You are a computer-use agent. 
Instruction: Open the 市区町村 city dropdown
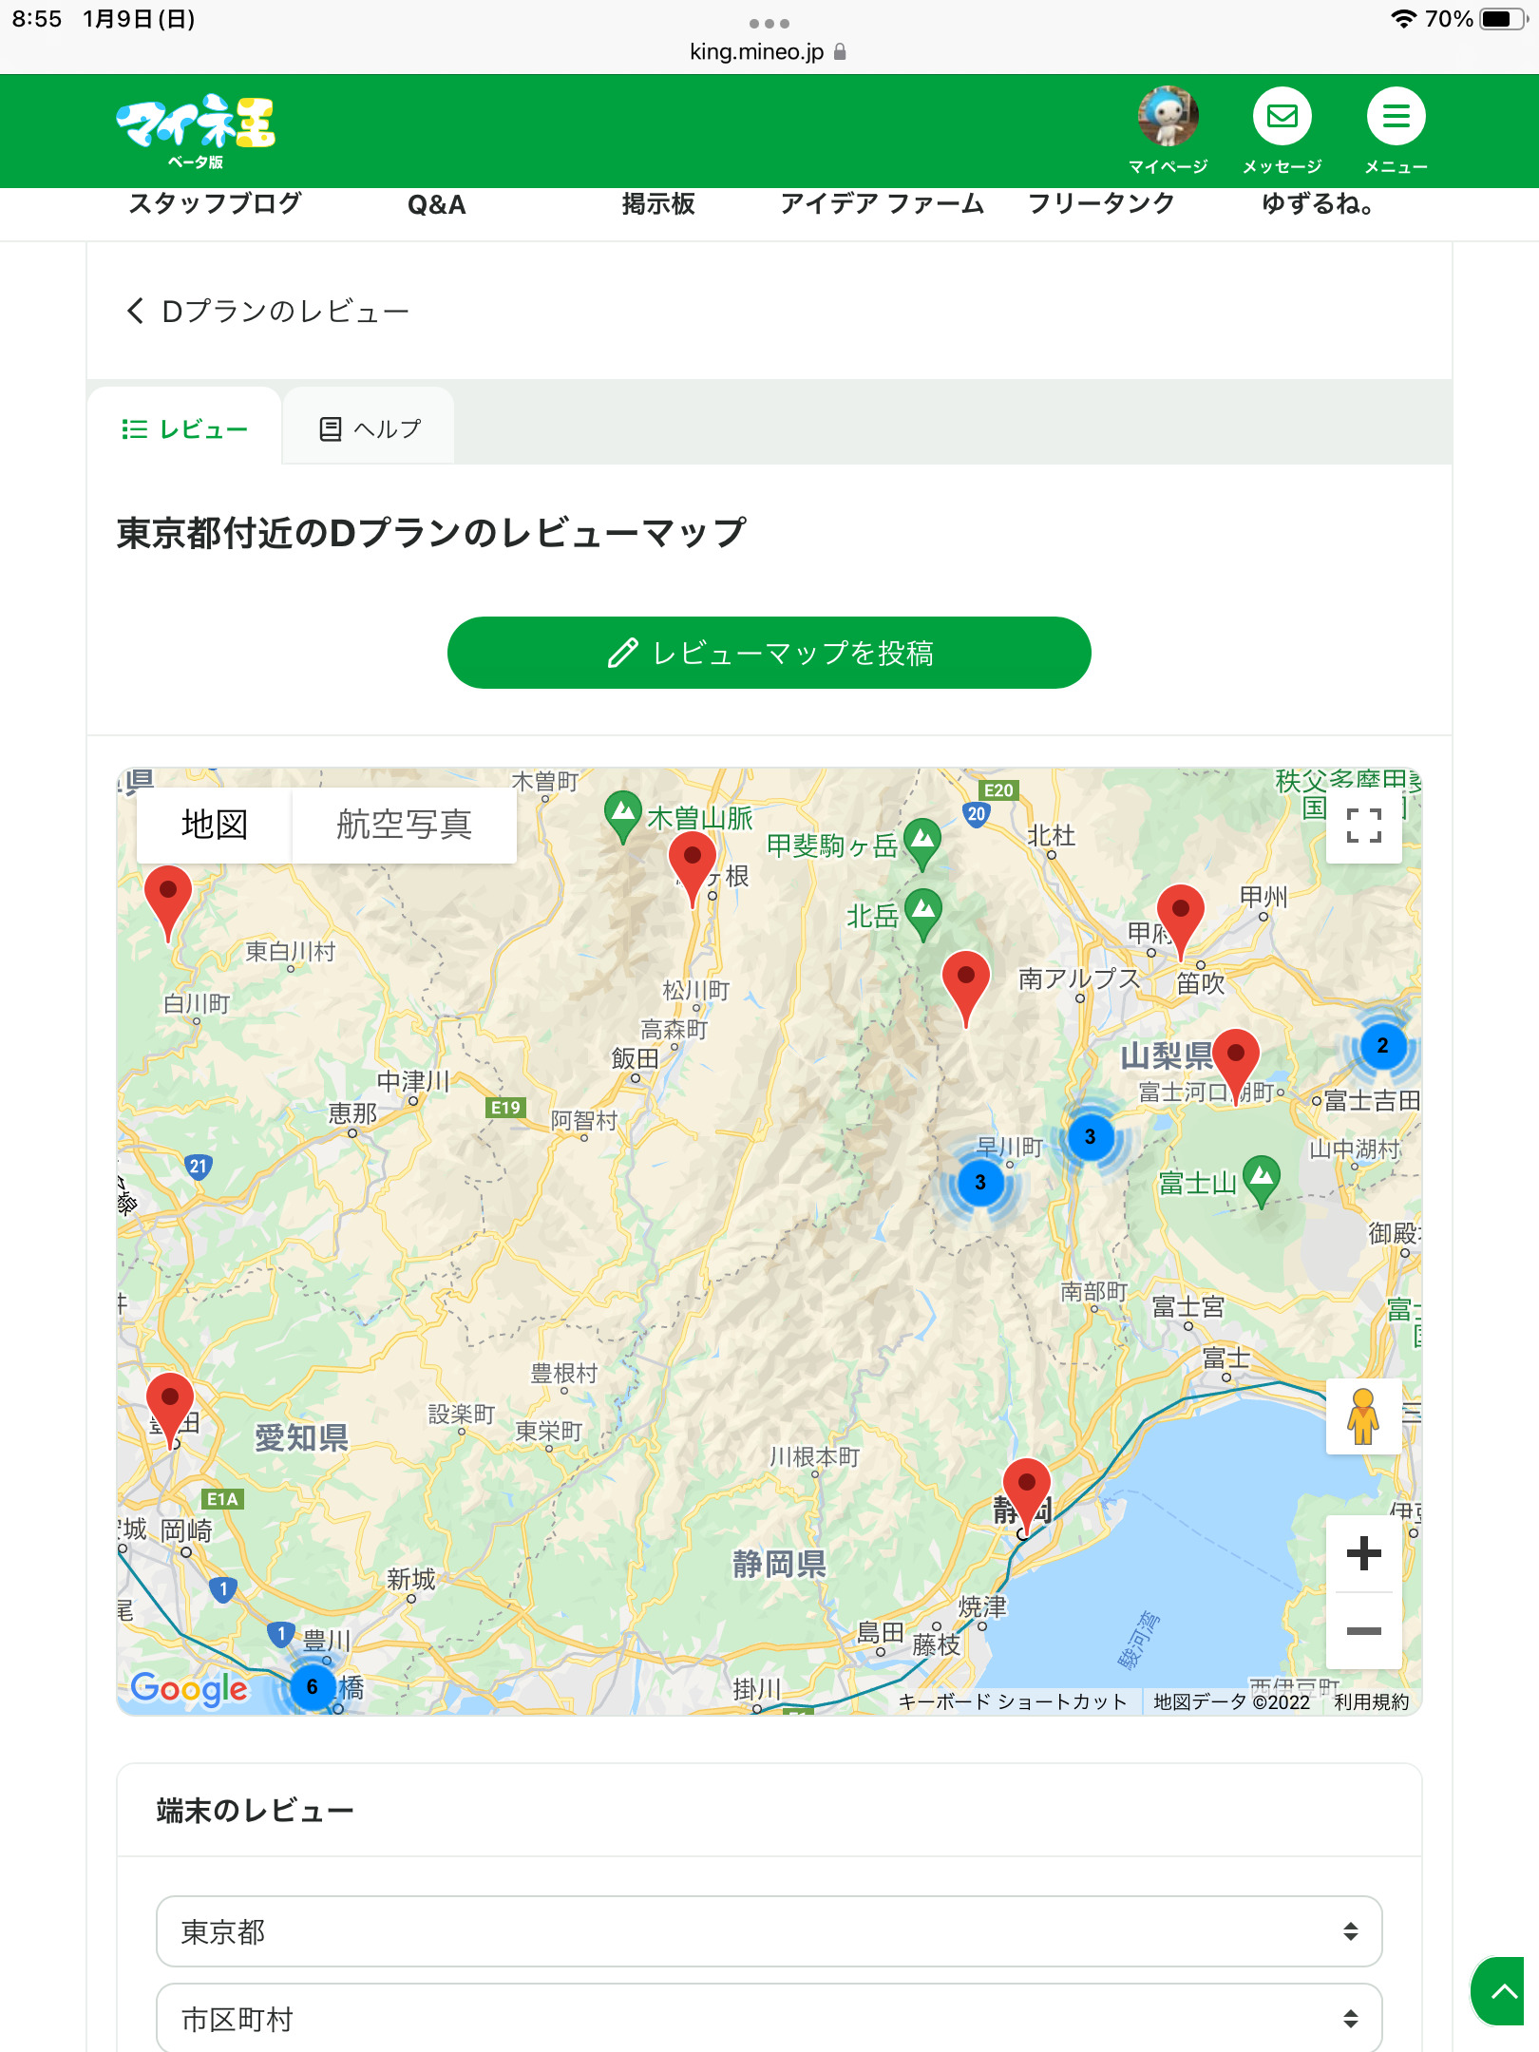pos(769,2019)
